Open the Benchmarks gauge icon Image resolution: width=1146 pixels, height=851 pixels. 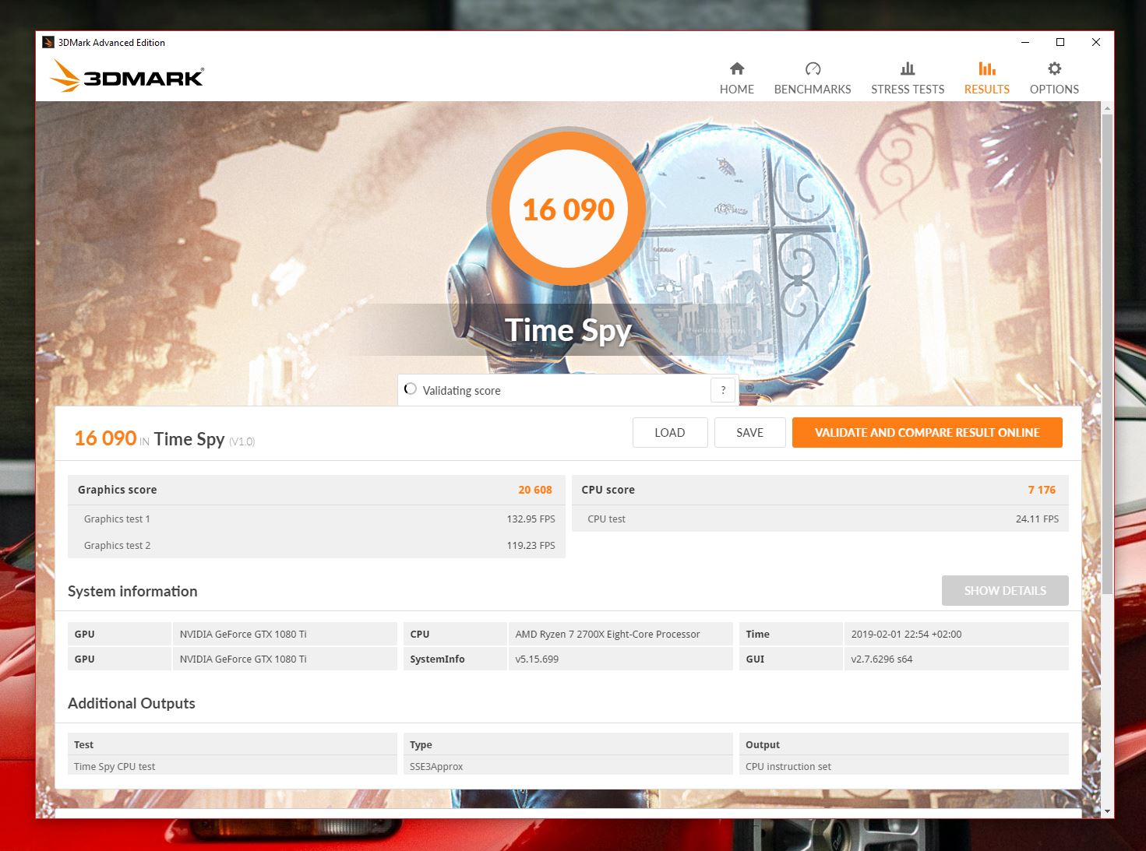[813, 69]
